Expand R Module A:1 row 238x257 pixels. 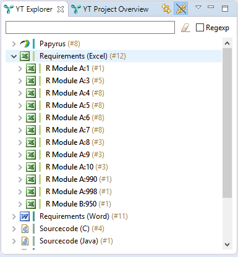tap(20, 68)
